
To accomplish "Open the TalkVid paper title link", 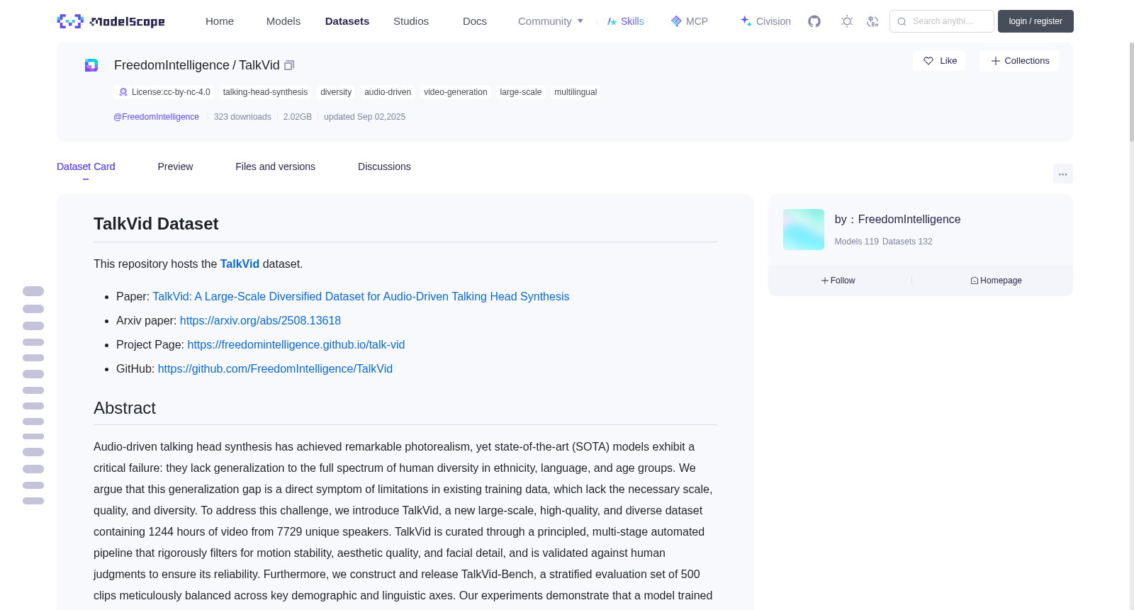I will click(x=361, y=296).
